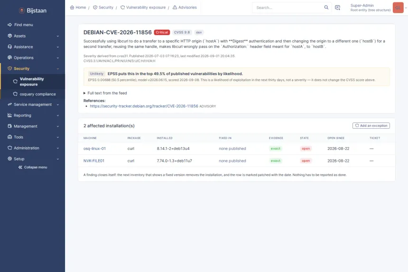The width and height of the screenshot is (408, 272).
Task: Click the Management icon in sidebar
Action: (9, 126)
